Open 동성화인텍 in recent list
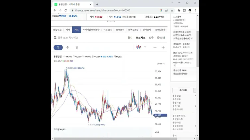250x140 pixels. [x=178, y=126]
